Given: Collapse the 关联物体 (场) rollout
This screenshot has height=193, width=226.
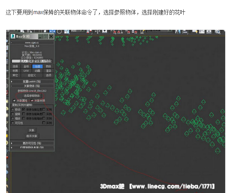Looking at the screenshot, I should pos(32,86).
